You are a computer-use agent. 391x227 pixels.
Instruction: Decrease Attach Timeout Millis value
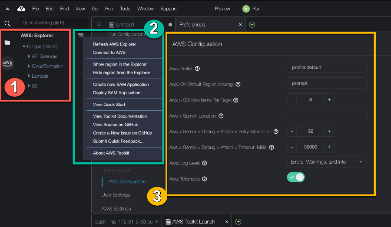click(292, 147)
